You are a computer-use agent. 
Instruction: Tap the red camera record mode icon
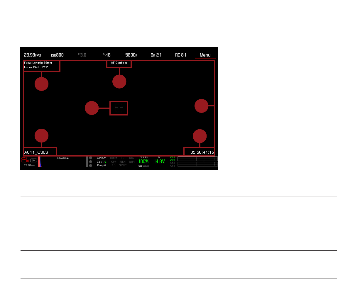click(25, 160)
